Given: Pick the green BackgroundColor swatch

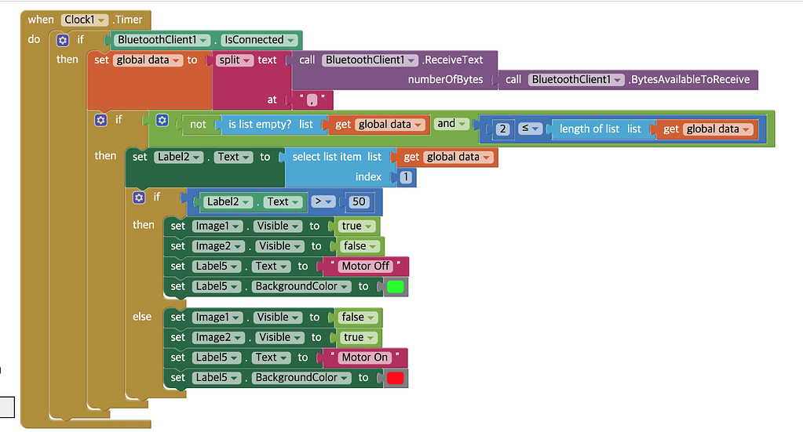Looking at the screenshot, I should [x=396, y=287].
